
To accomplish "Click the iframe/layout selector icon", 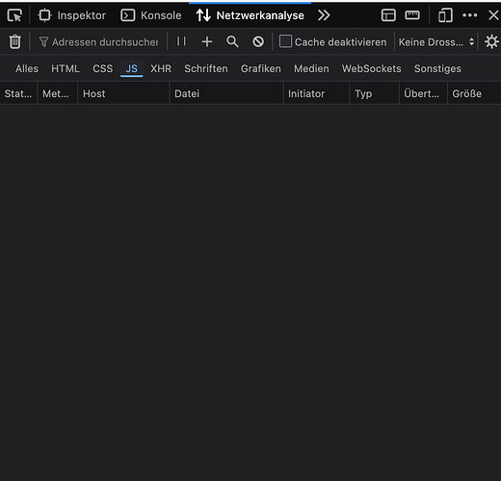I will [388, 15].
